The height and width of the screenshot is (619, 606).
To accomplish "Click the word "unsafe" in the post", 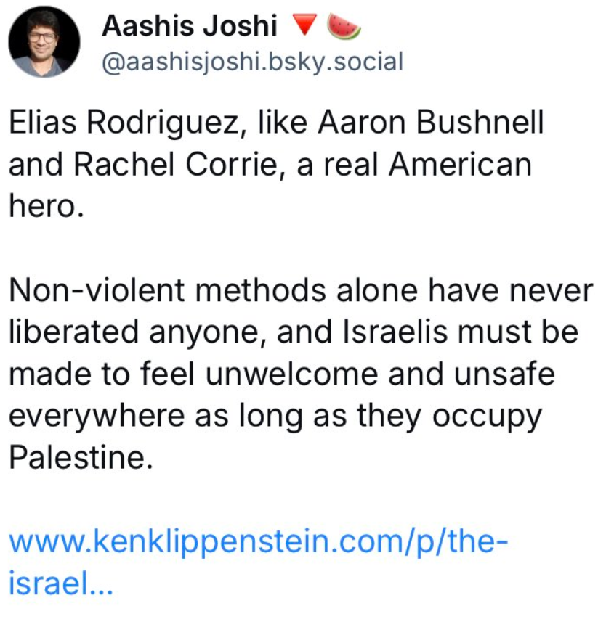I will point(504,374).
